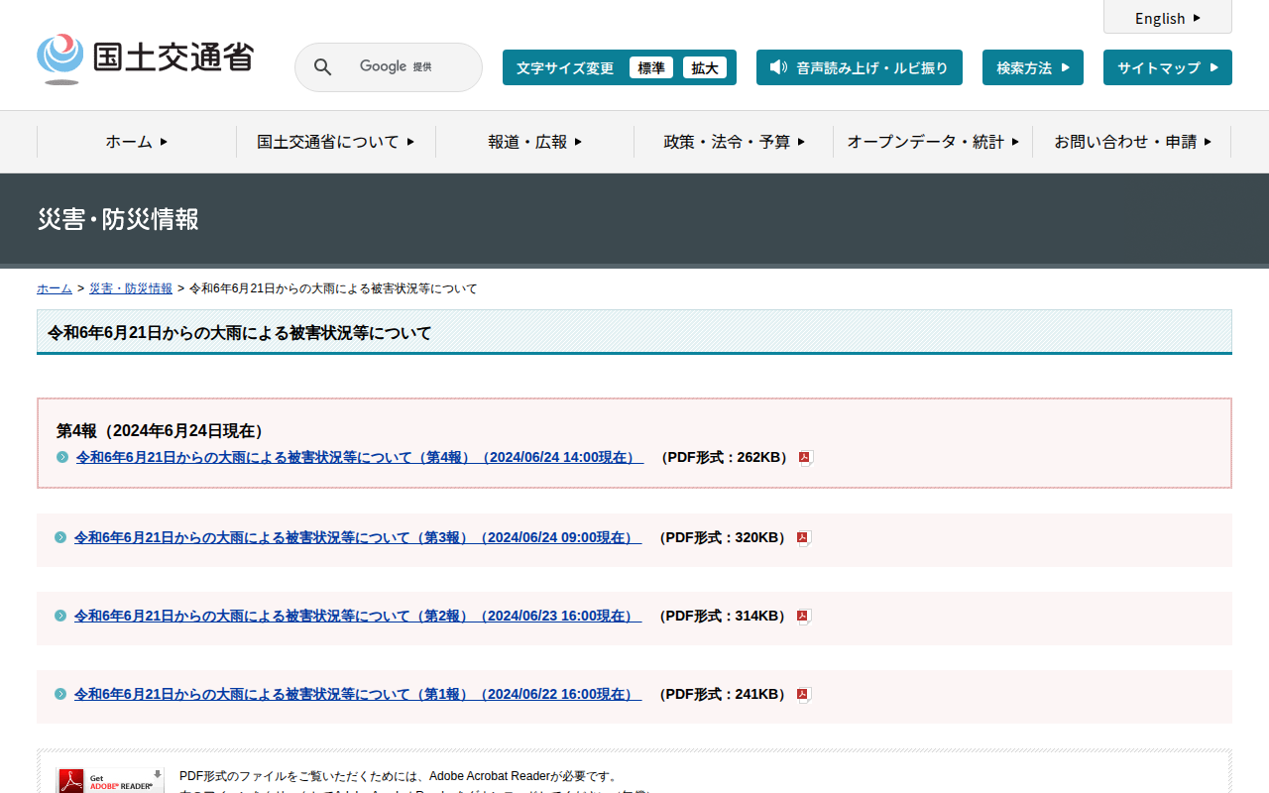Open the ホーム navigation menu item
This screenshot has width=1269, height=793.
coord(137,142)
